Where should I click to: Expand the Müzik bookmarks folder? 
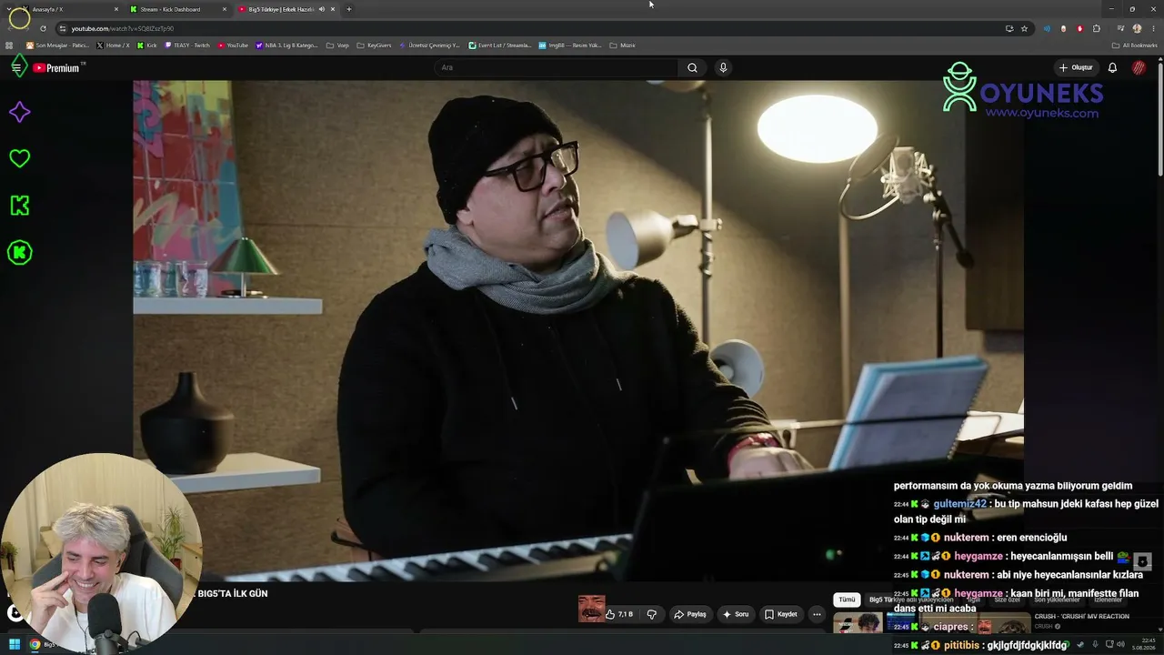pos(622,45)
